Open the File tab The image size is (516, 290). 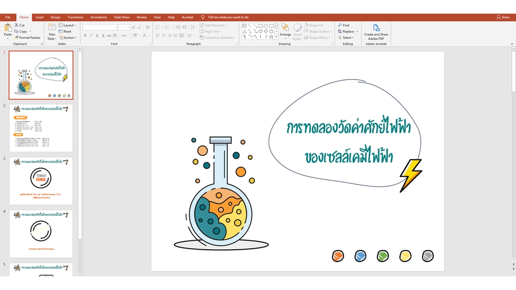tap(8, 17)
